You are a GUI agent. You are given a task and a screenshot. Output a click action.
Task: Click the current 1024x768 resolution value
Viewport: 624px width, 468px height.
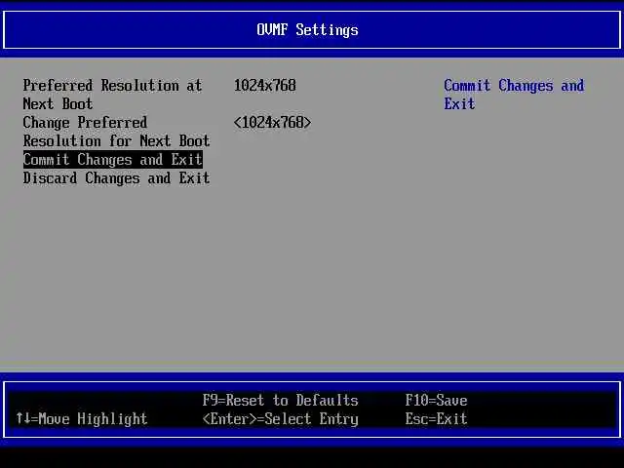click(x=264, y=86)
